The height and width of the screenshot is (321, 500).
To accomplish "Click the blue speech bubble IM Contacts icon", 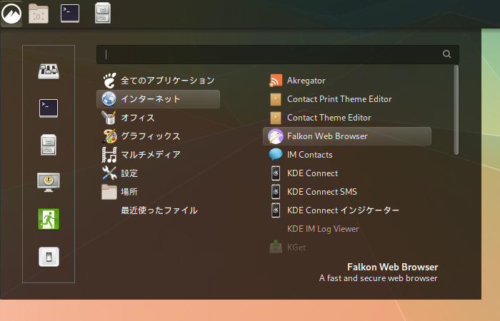I will [x=276, y=155].
